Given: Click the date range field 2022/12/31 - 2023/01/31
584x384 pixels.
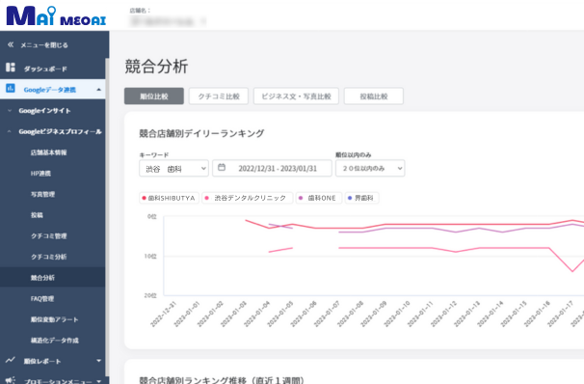Looking at the screenshot, I should (272, 169).
